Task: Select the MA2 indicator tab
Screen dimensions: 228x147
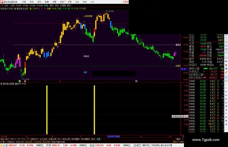Action: [59, 139]
